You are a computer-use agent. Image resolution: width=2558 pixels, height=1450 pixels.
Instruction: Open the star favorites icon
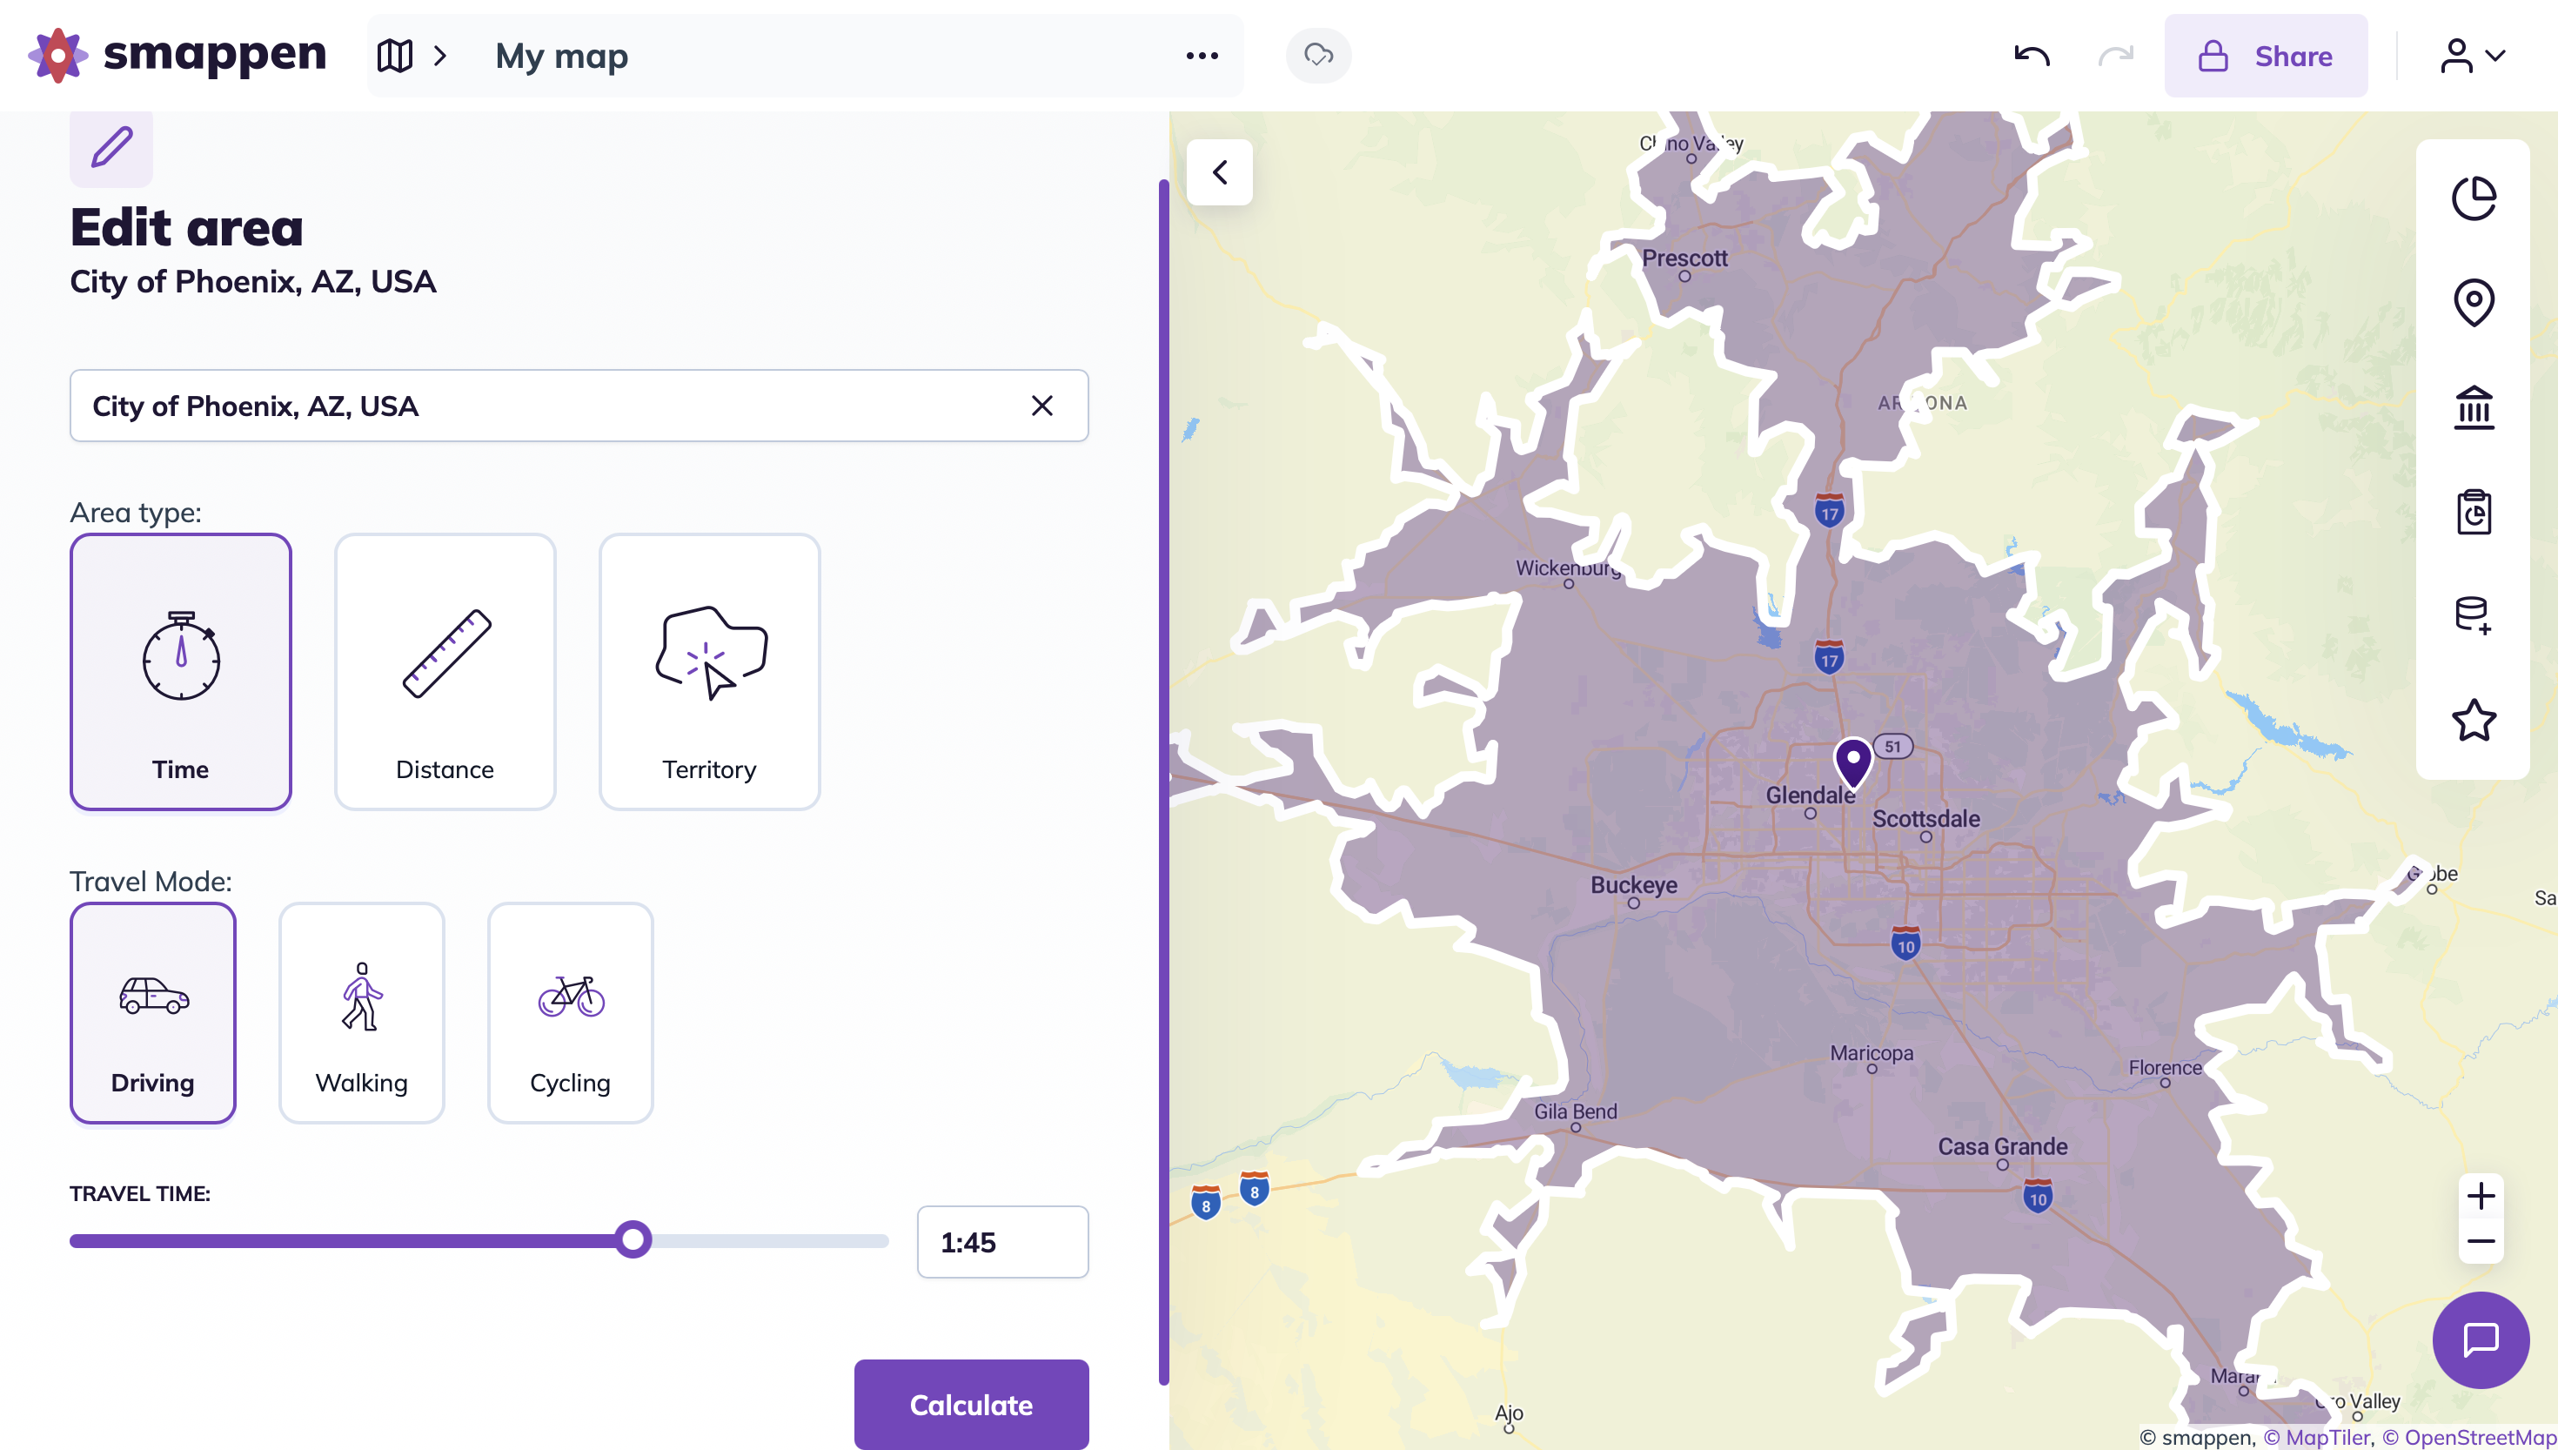2474,720
